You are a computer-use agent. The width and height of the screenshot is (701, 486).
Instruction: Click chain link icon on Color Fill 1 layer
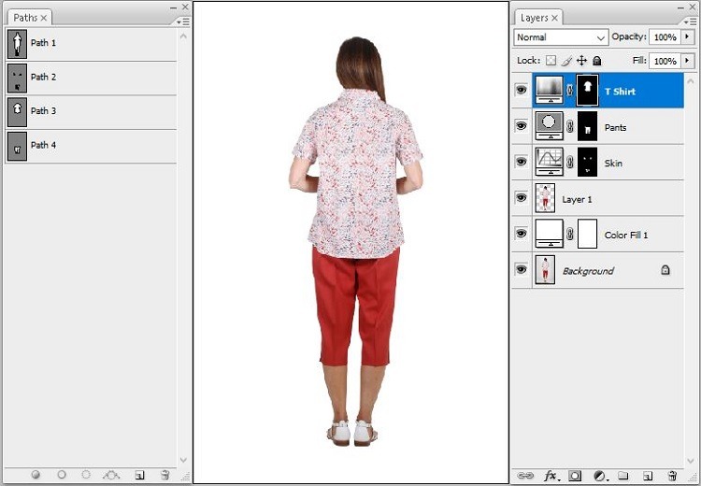click(x=570, y=234)
